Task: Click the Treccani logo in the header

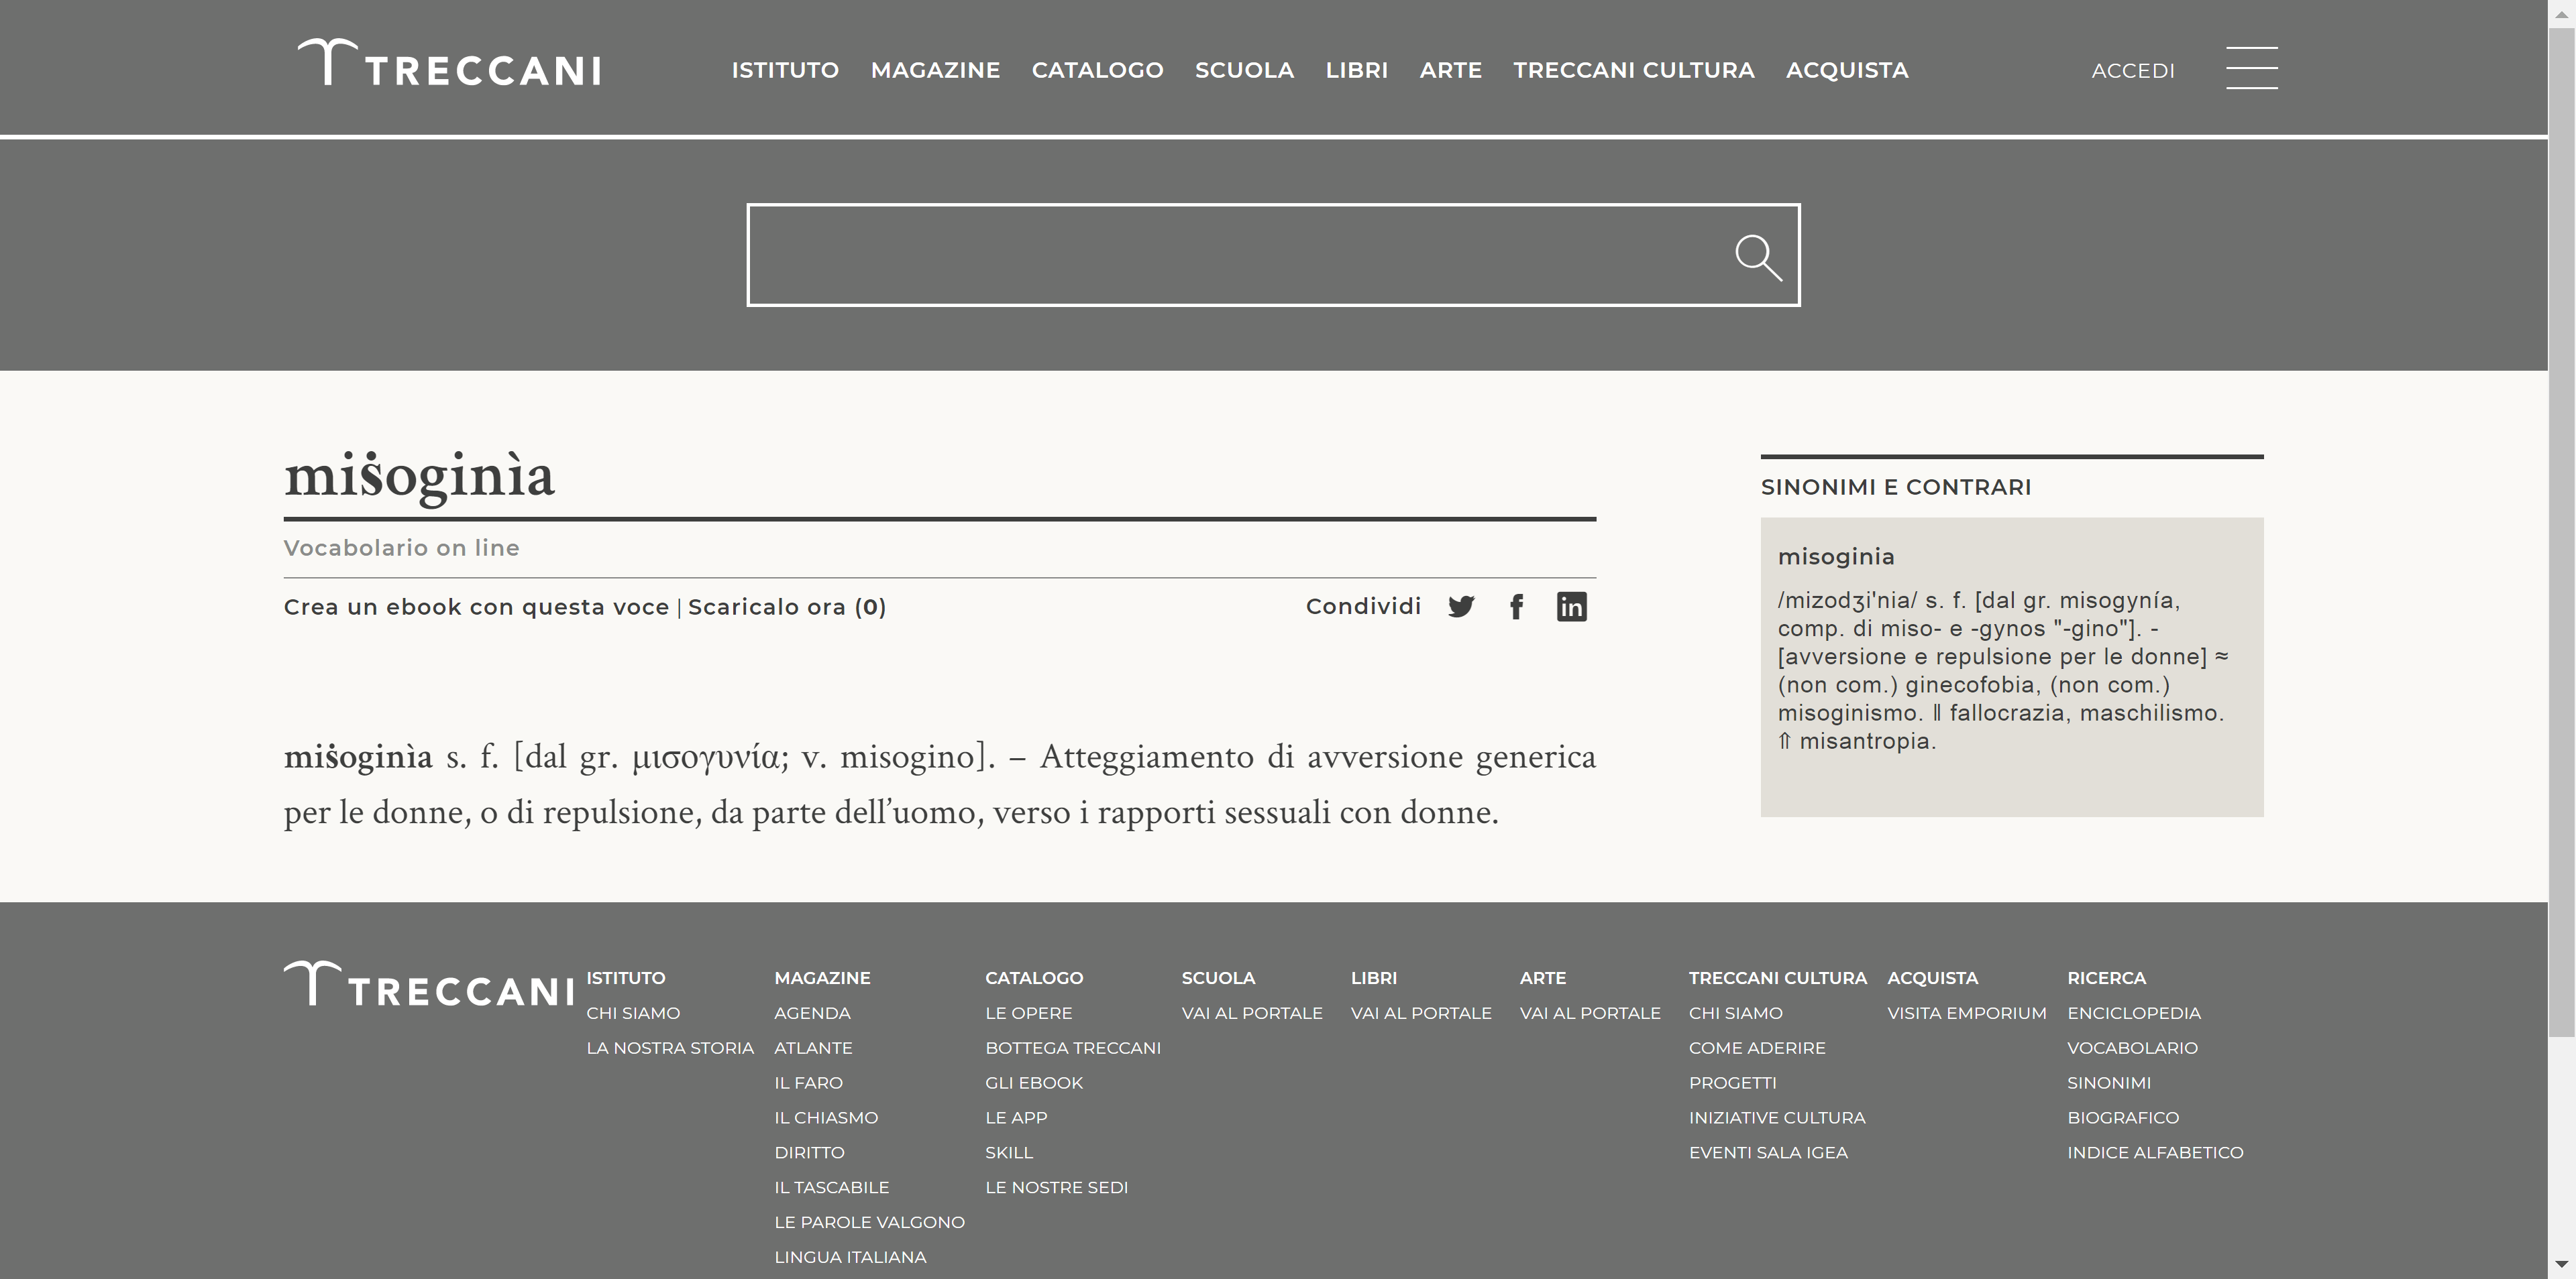Action: coord(449,63)
